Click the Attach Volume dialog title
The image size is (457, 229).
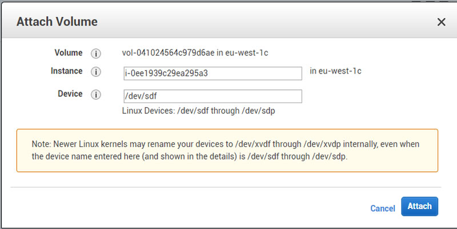point(57,22)
